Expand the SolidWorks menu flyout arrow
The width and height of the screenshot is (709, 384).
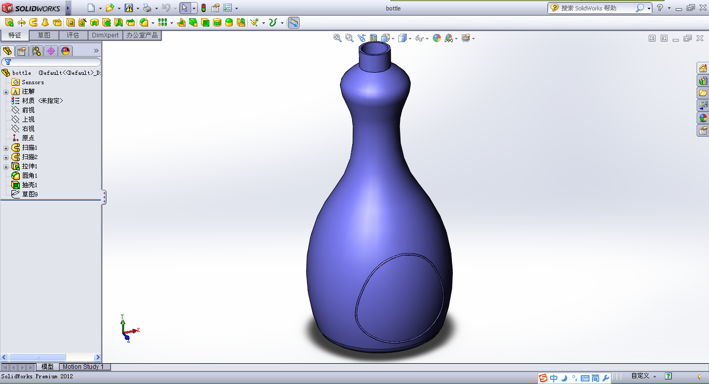[68, 8]
